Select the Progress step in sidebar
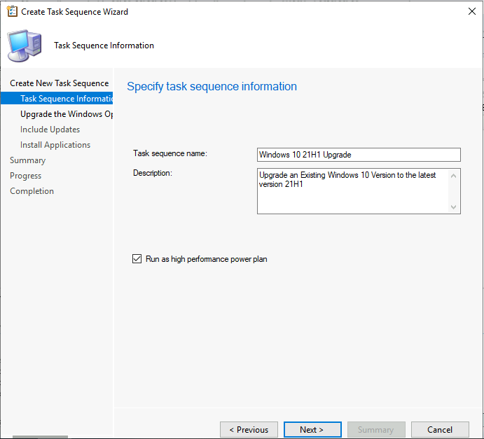Image resolution: width=484 pixels, height=439 pixels. click(x=26, y=176)
